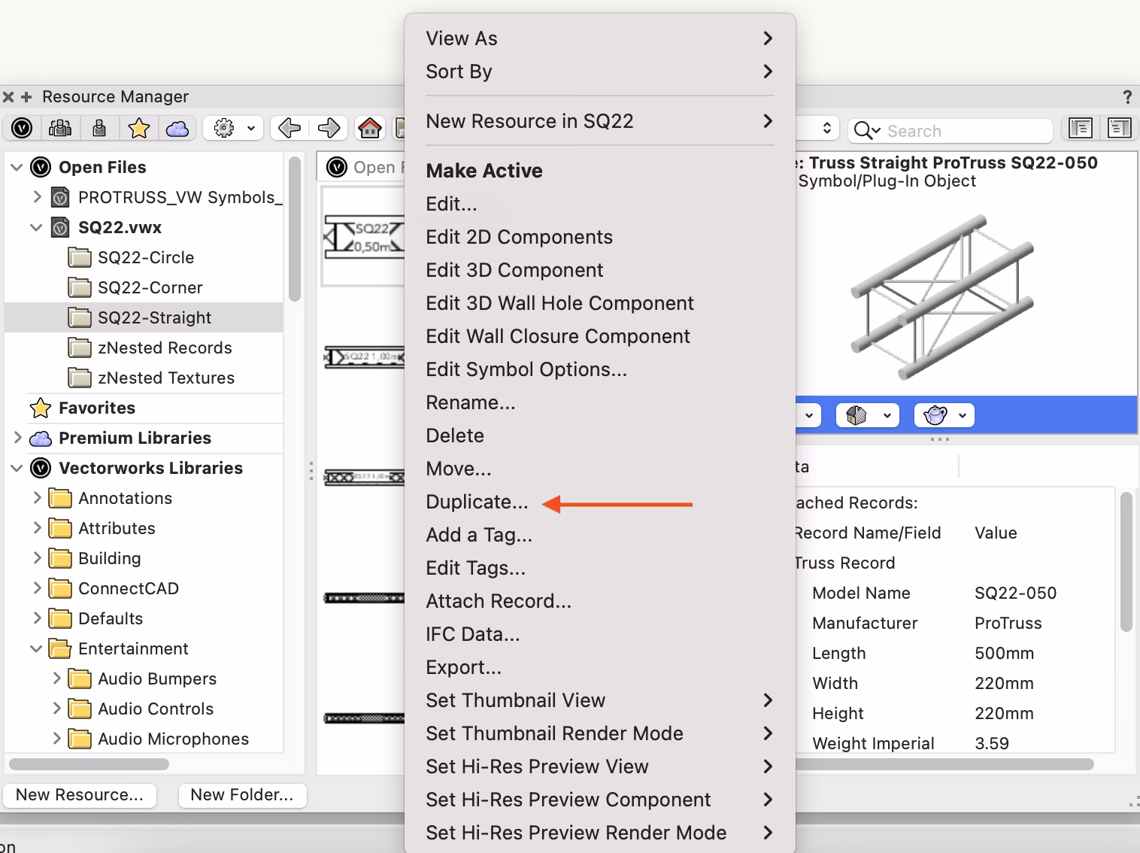
Task: Collapse the Entertainment folder in the sidebar
Action: 35,648
